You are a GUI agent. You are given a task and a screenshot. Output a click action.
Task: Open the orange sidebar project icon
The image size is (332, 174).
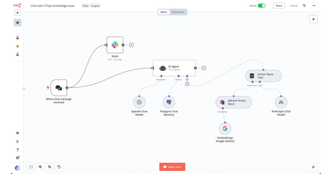pos(17,46)
